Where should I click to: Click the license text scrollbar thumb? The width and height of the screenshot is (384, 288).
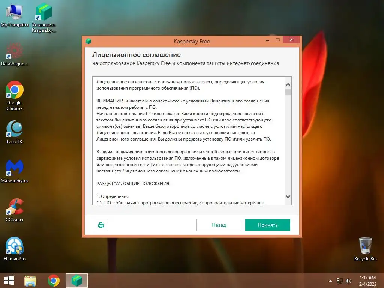pos(288,92)
